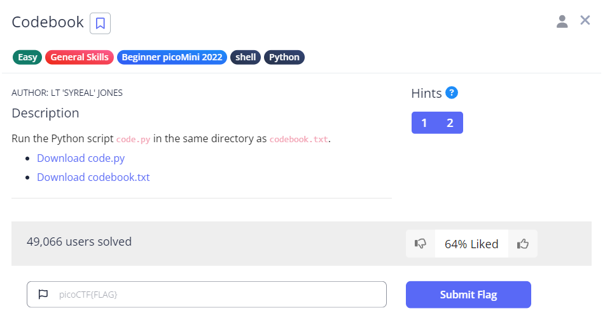This screenshot has width=605, height=332.
Task: Download codebook.txt file
Action: coord(94,177)
